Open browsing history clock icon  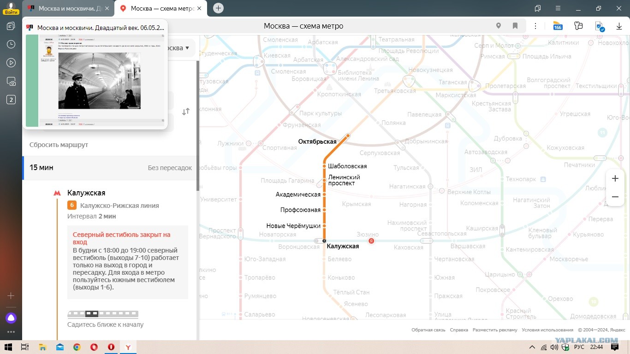tap(11, 44)
